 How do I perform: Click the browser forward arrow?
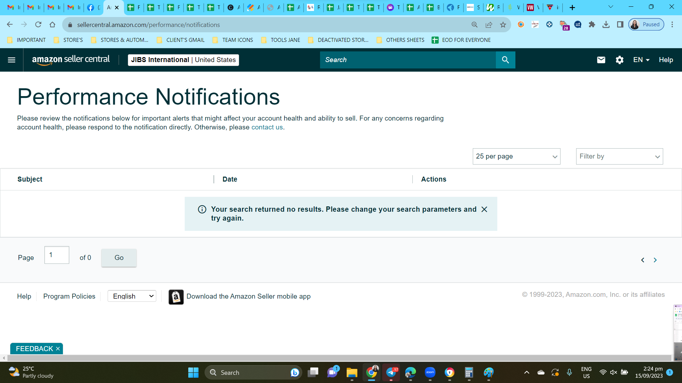[x=24, y=24]
